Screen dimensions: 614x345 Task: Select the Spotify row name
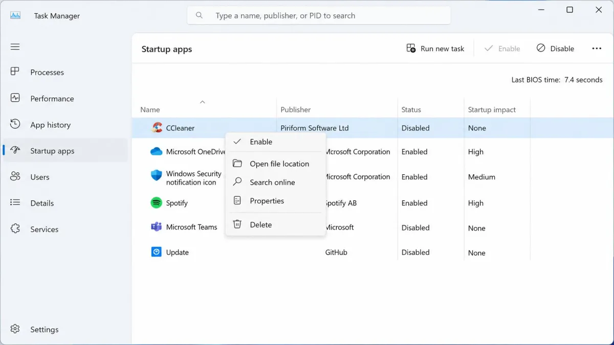click(177, 203)
